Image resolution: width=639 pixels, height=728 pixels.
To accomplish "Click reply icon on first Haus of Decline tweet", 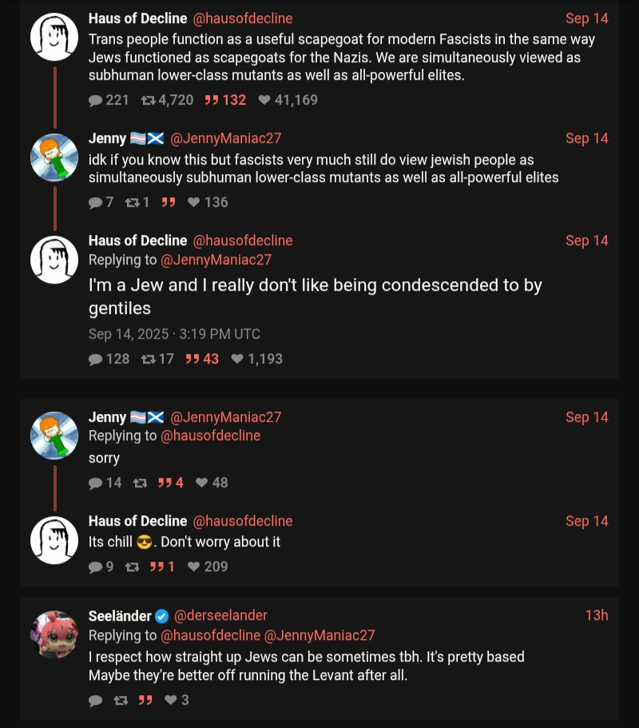I will click(96, 101).
